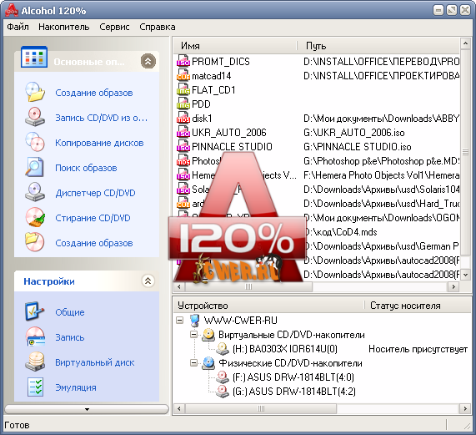The image size is (476, 435).
Task: Click the virtual drives group icon
Action: coord(208,334)
